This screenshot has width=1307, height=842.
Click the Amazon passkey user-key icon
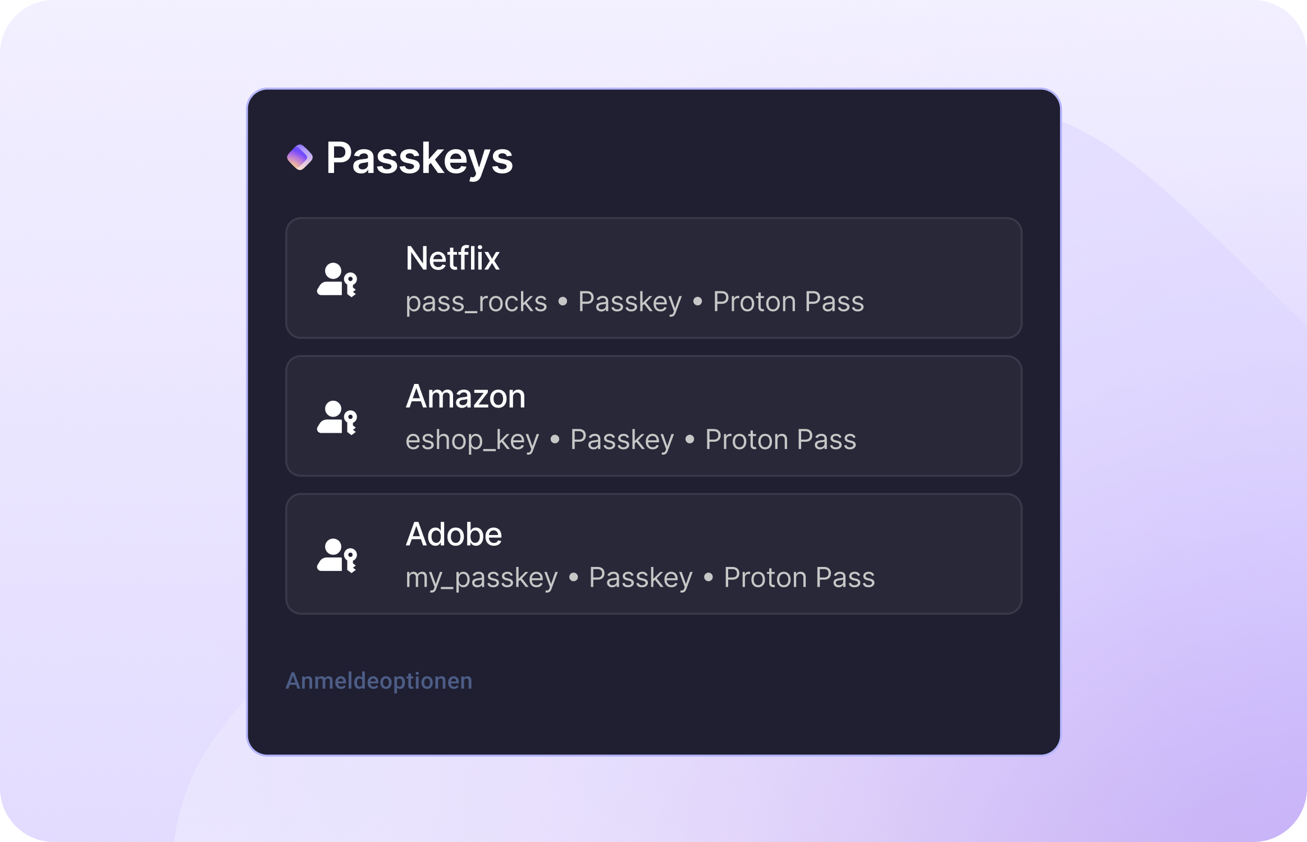tap(337, 417)
